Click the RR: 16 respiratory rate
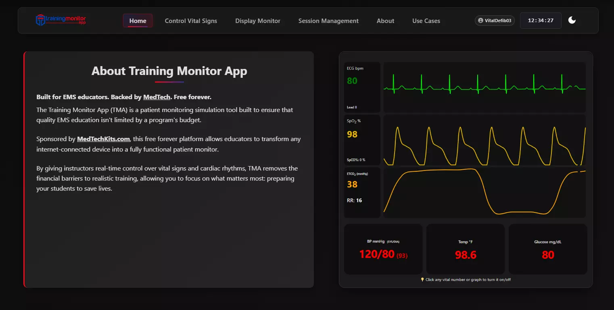This screenshot has height=310, width=614. pyautogui.click(x=354, y=200)
